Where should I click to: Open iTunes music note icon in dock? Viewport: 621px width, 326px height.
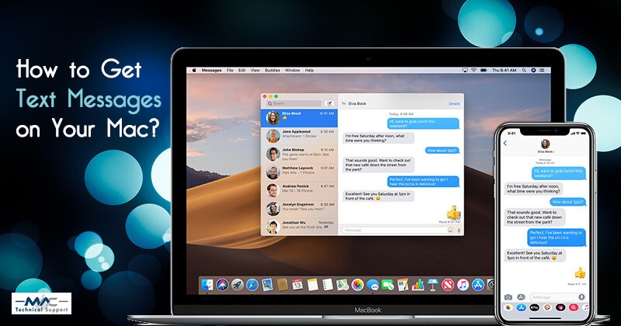pyautogui.click(x=463, y=284)
